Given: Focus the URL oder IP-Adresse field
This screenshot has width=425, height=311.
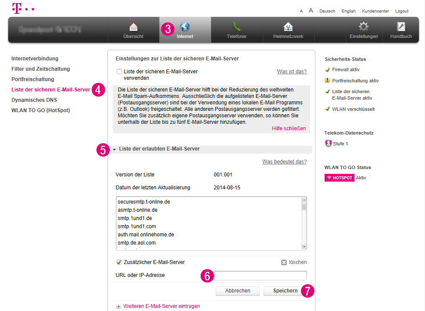Looking at the screenshot, I should pos(260,276).
